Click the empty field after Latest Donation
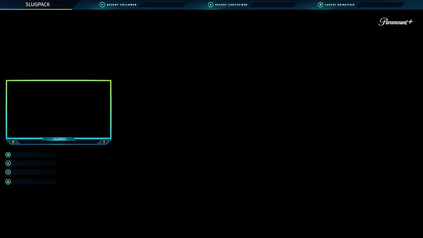The image size is (423, 238). tap(381, 5)
